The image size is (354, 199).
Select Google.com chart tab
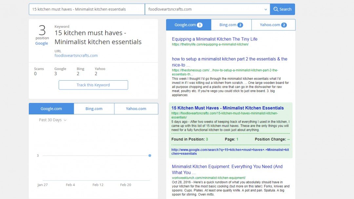click(x=51, y=109)
